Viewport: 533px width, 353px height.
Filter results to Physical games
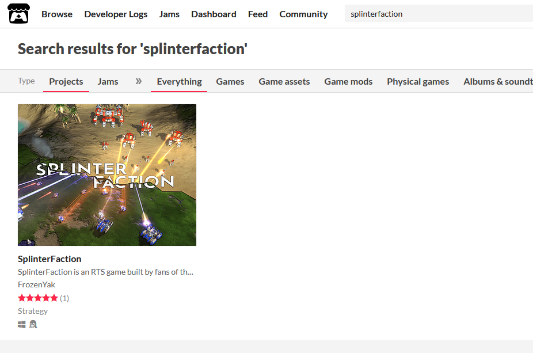(418, 81)
